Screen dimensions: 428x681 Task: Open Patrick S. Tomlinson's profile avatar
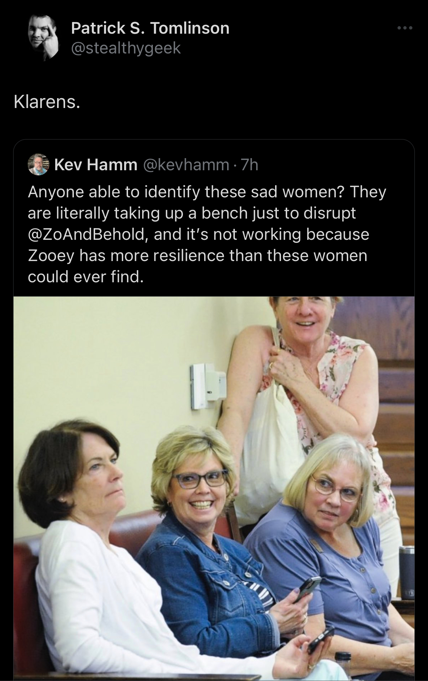pos(44,38)
